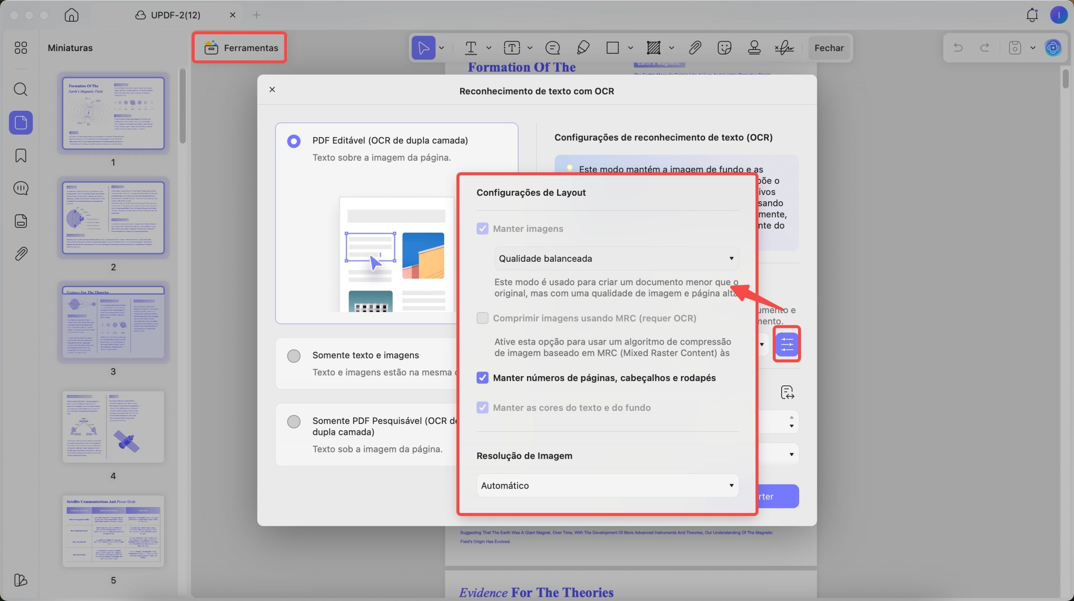Select the pencil drawing tool

coord(583,48)
